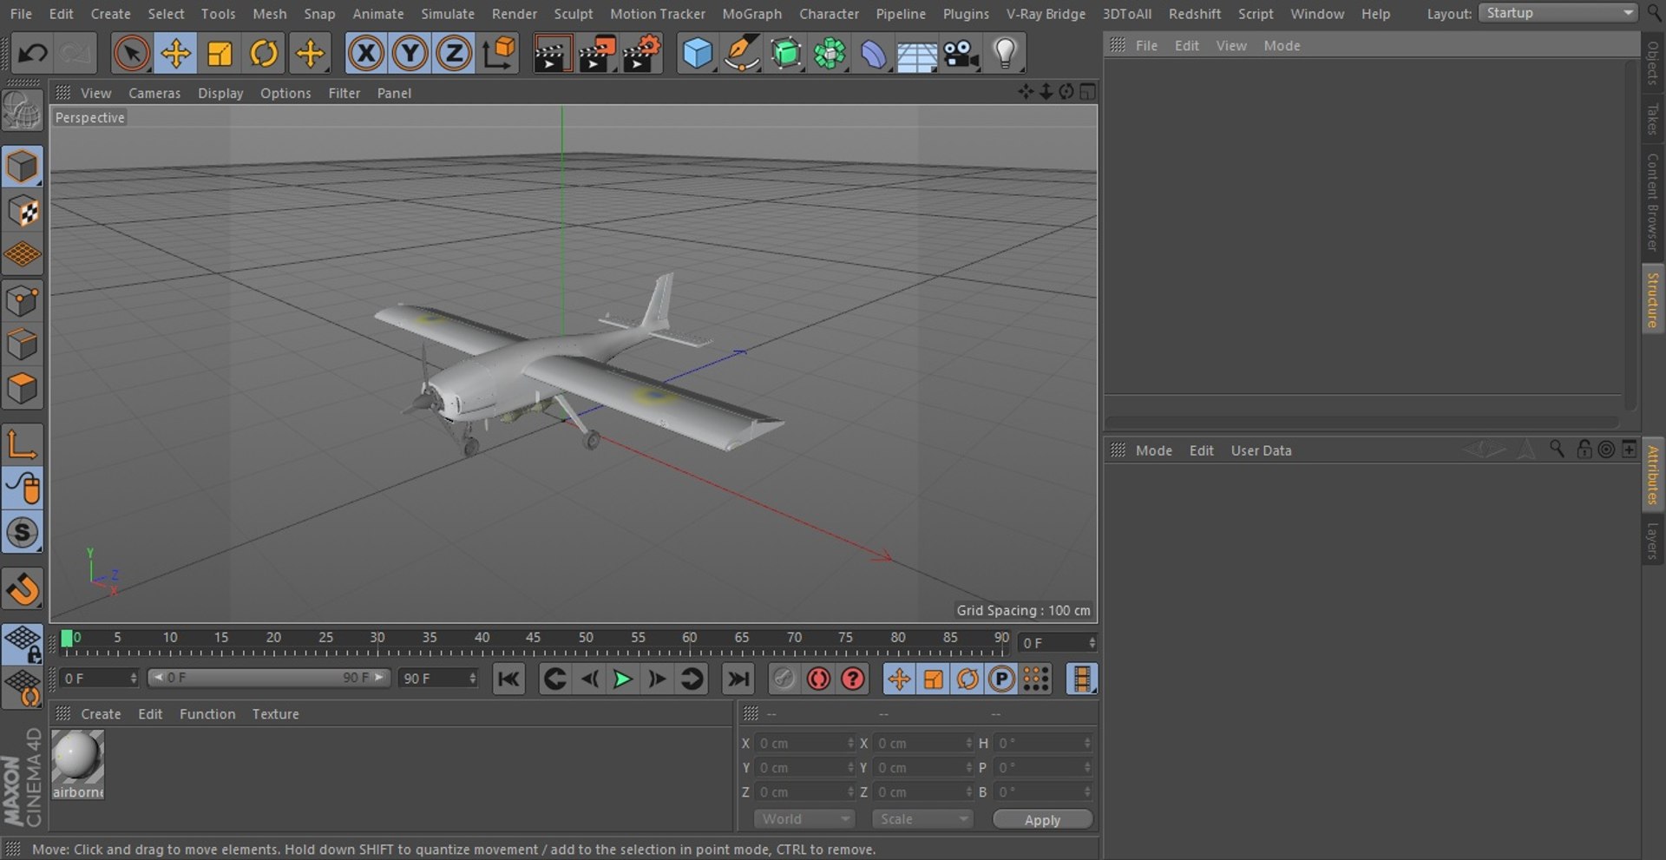The width and height of the screenshot is (1666, 860).
Task: Toggle Autokeying red question icon
Action: click(x=853, y=679)
